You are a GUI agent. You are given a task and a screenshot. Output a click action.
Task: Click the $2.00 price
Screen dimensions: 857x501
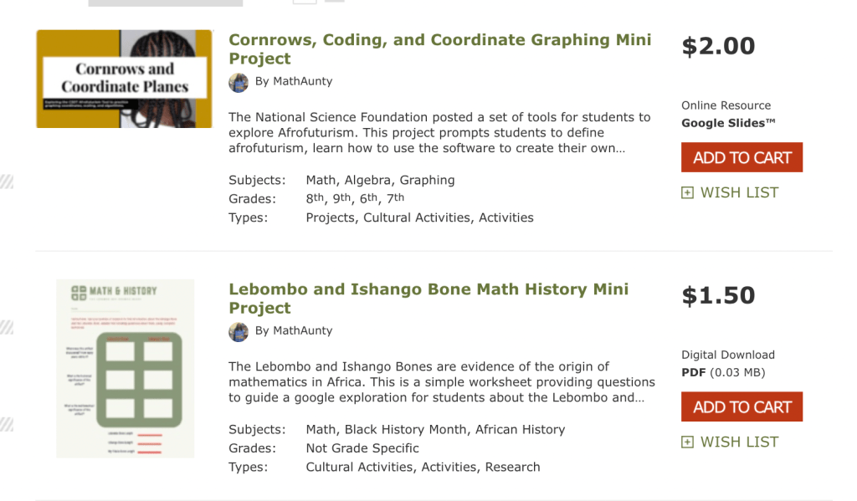[718, 46]
